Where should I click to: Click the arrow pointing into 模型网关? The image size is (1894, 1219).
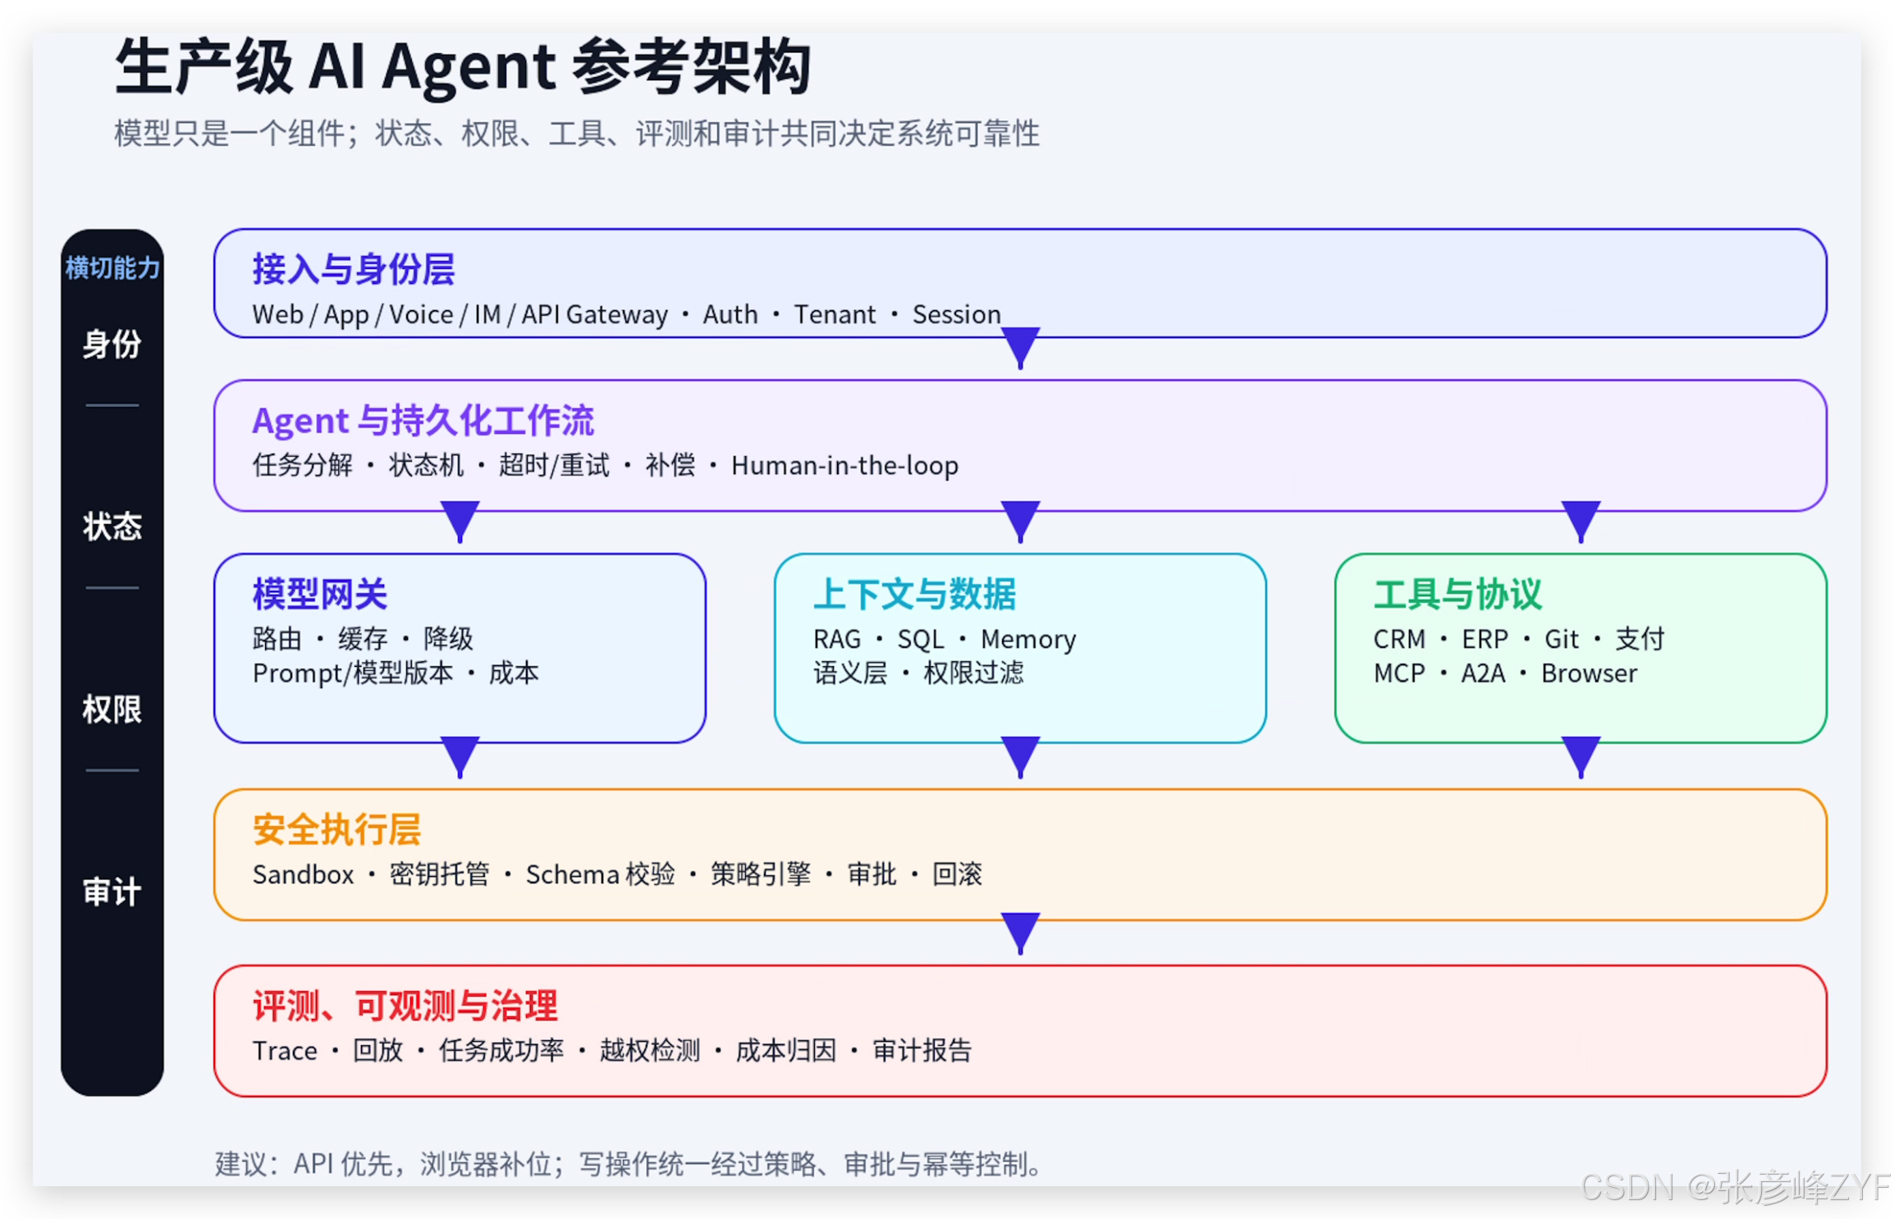(x=460, y=522)
